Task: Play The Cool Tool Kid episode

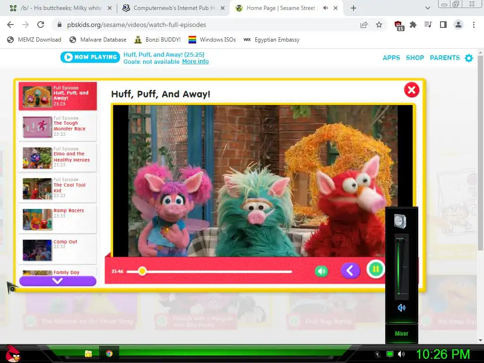Action: (58, 188)
